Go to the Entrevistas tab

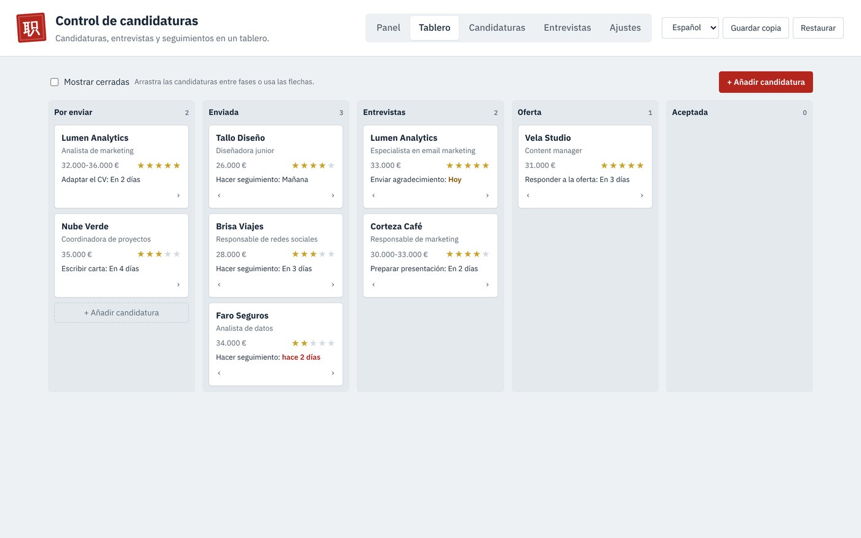(567, 28)
